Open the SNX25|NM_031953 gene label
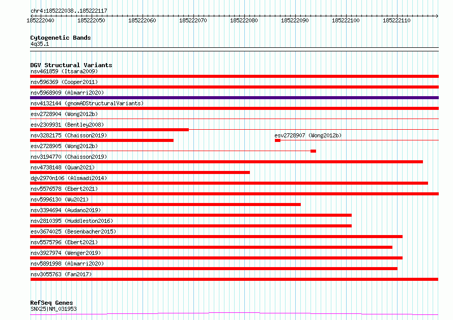The height and width of the screenshot is (320, 453). [x=53, y=309]
